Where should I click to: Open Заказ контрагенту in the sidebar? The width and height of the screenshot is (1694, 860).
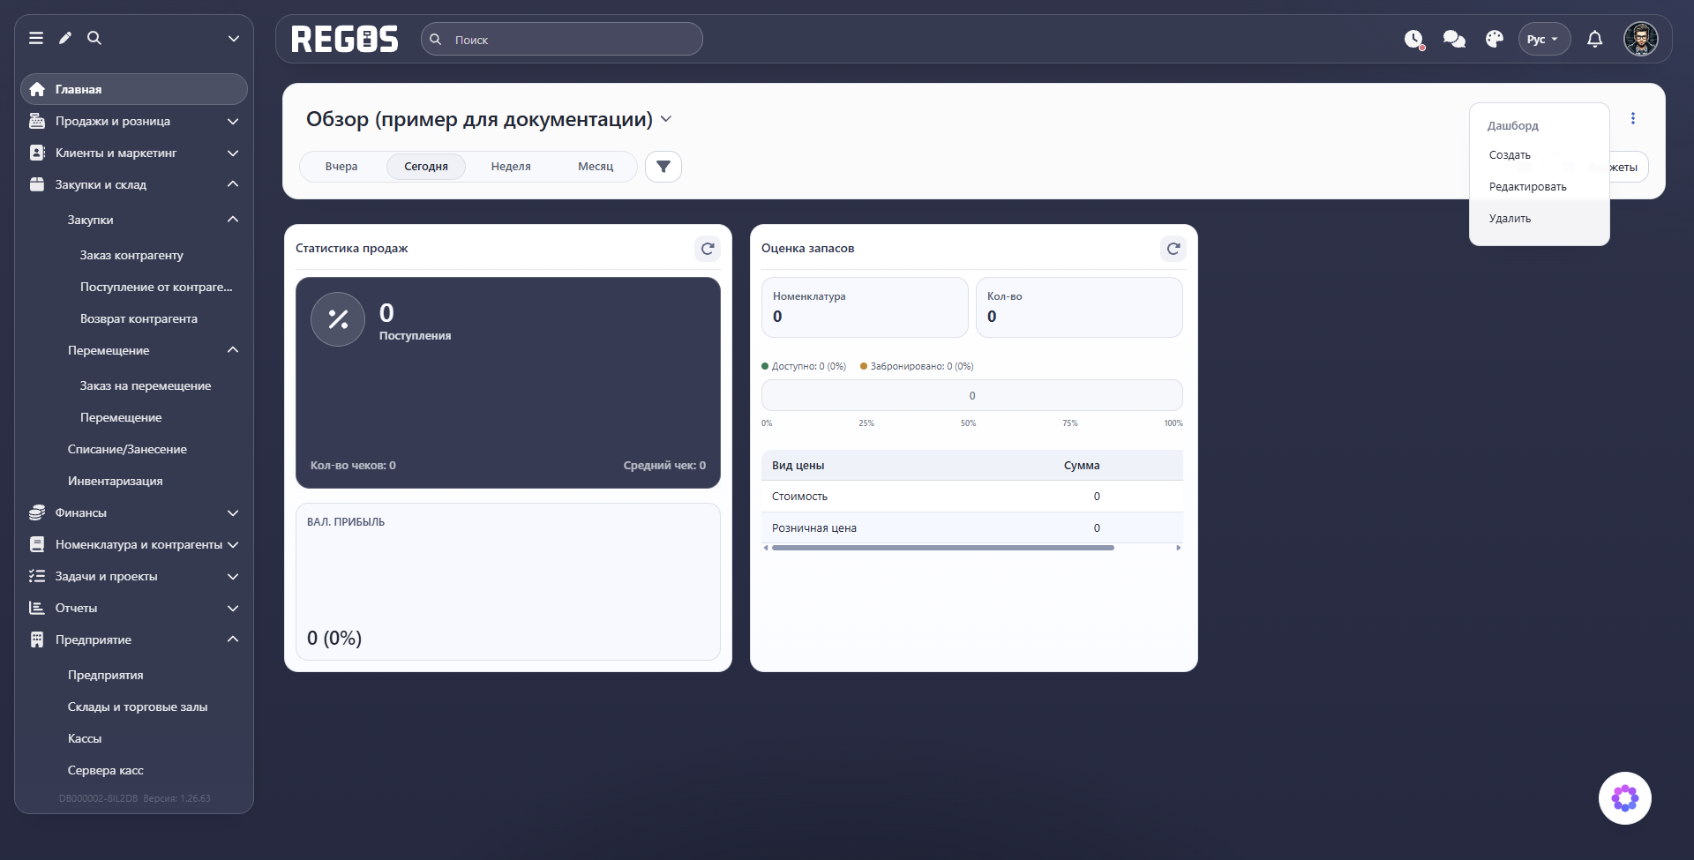click(x=132, y=255)
